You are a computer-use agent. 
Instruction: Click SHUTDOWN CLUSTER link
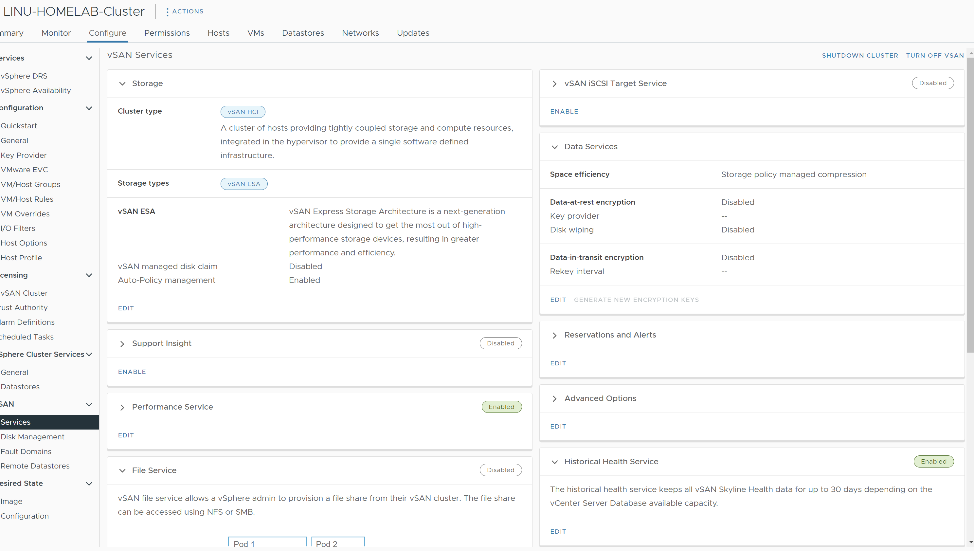coord(860,56)
